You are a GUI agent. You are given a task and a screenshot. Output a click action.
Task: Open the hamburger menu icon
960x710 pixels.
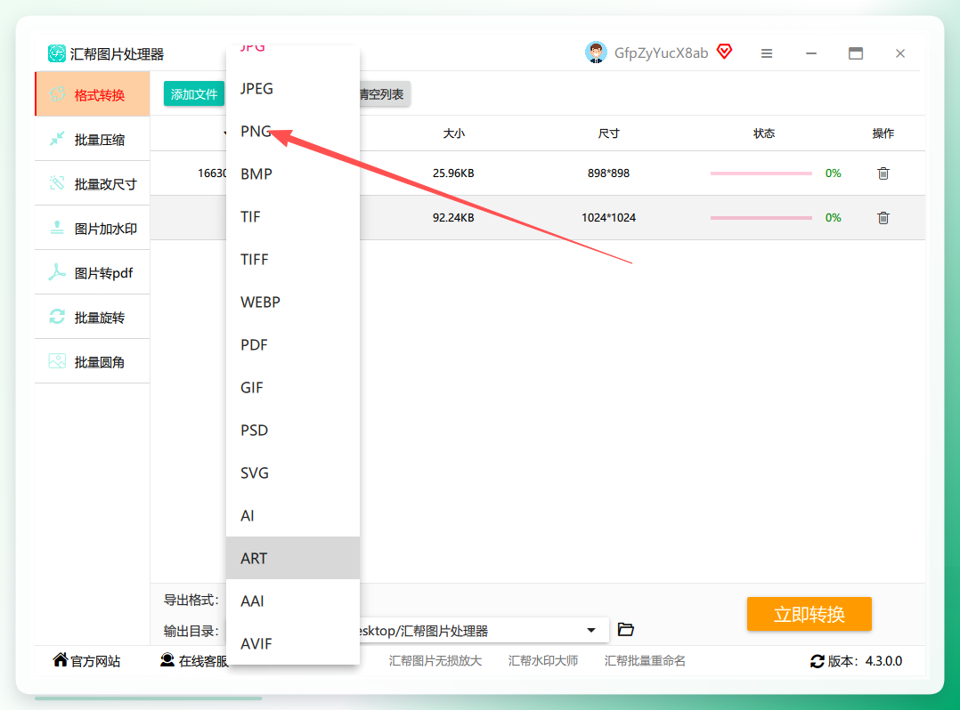(x=767, y=53)
